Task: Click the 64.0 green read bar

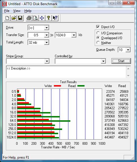Action: pyautogui.click(x=44, y=121)
